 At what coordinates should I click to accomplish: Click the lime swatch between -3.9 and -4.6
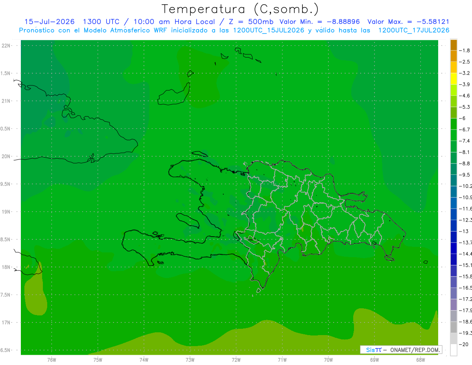pyautogui.click(x=454, y=90)
